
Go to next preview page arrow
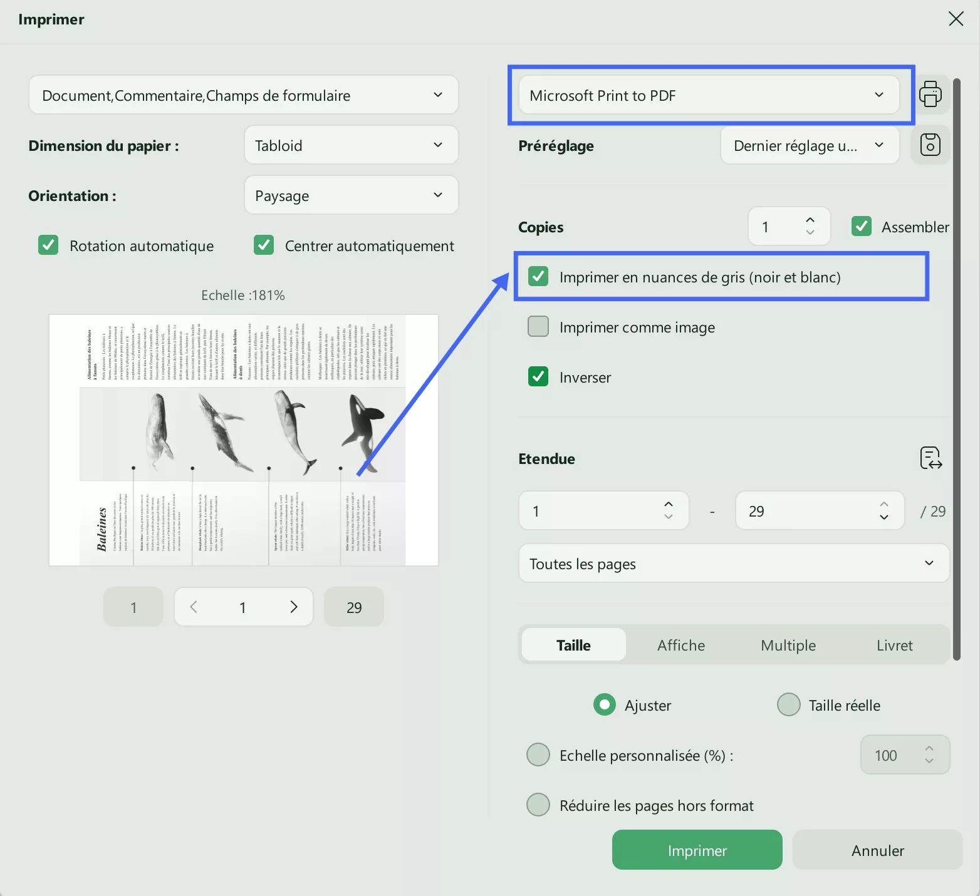coord(293,607)
